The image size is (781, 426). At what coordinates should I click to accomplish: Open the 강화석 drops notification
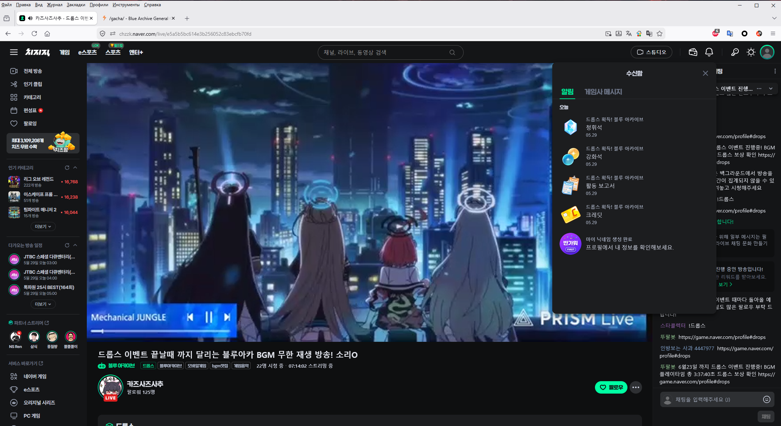click(x=634, y=156)
